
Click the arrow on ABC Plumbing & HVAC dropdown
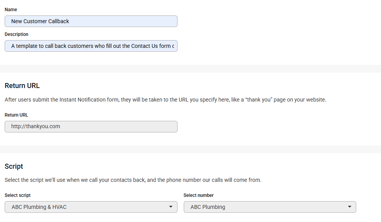(x=171, y=207)
